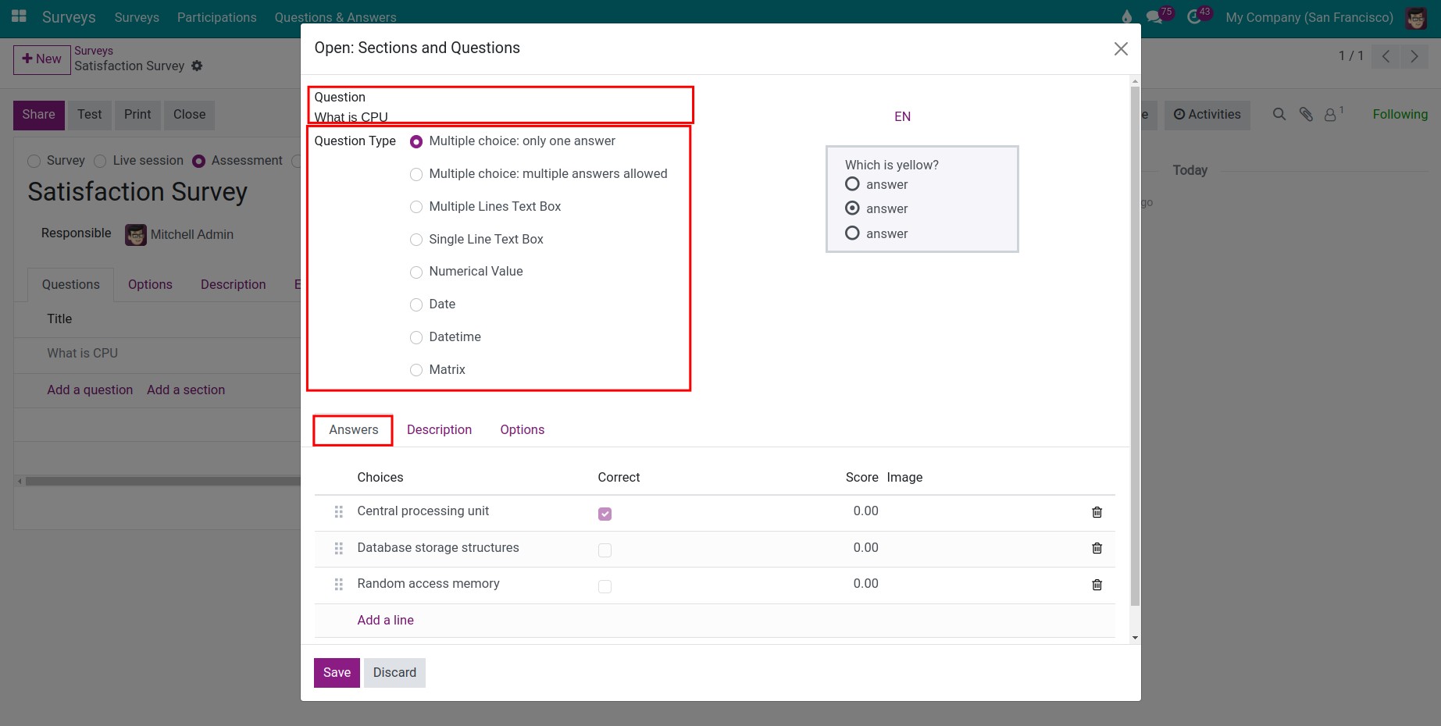The image size is (1441, 726).
Task: Open the company switcher My Company (San Francisco)
Action: click(x=1309, y=17)
